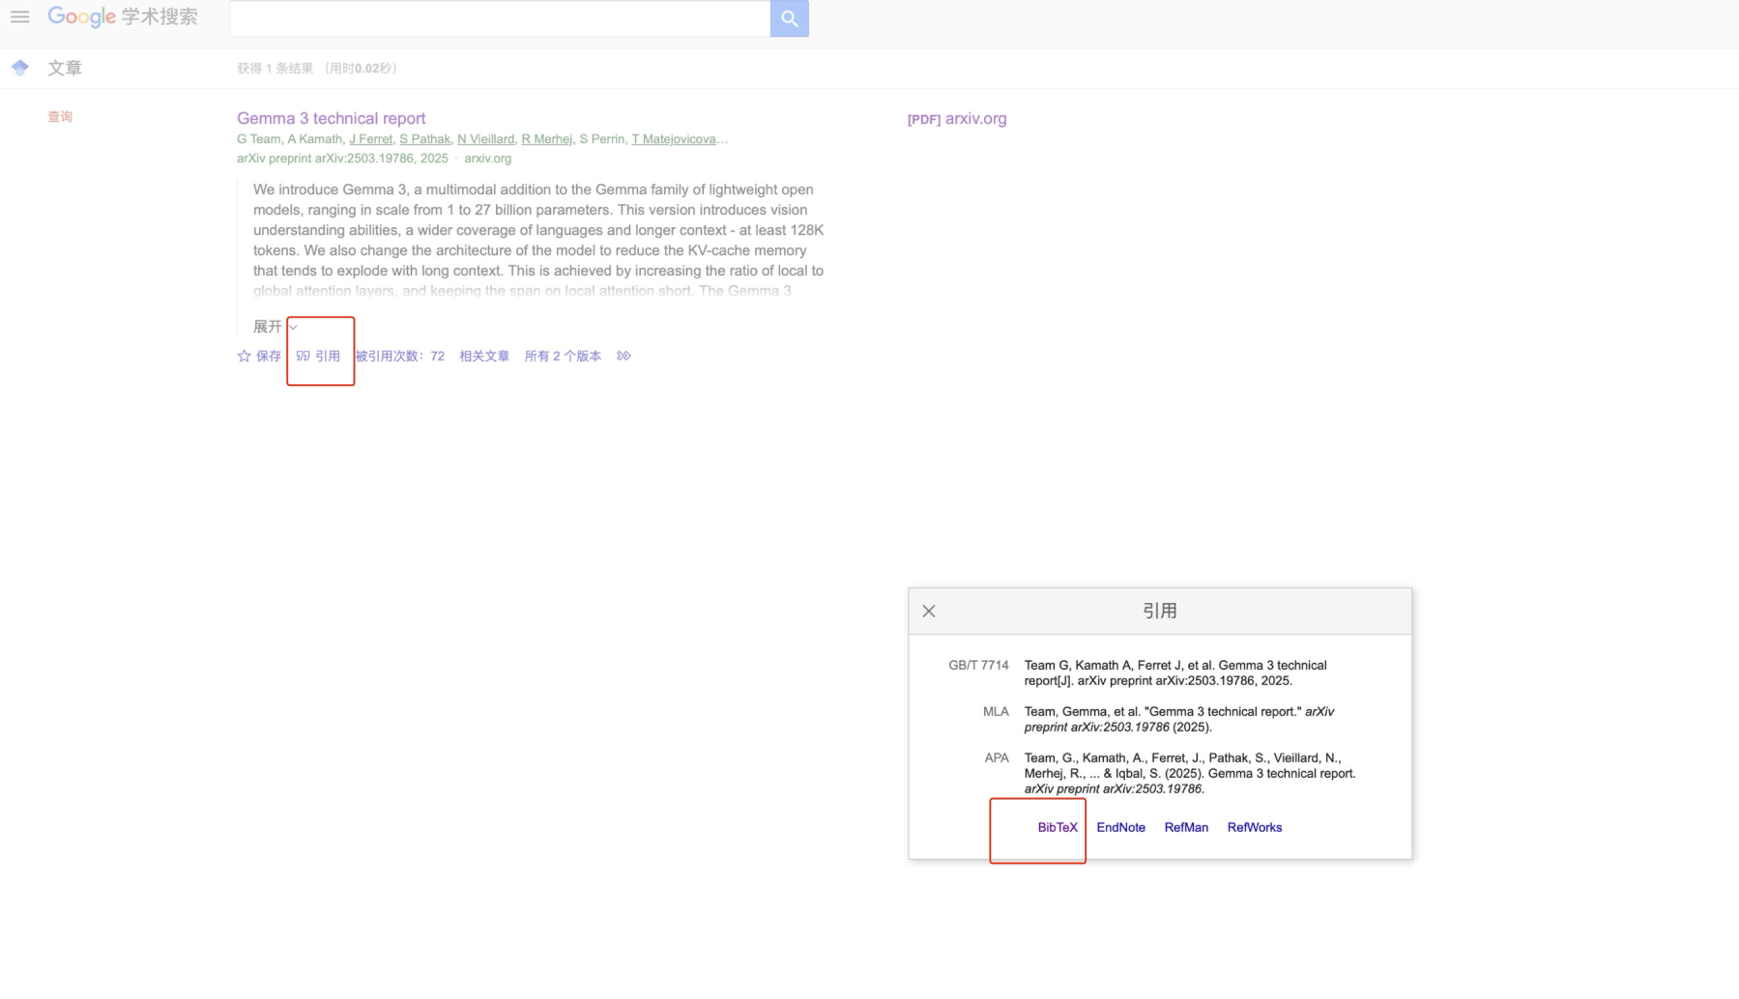The height and width of the screenshot is (999, 1739).
Task: Close the citation dialog with X
Action: [x=928, y=611]
